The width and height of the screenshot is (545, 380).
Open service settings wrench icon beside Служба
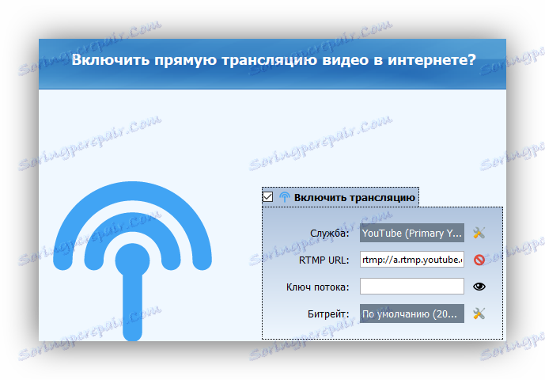[x=479, y=233]
